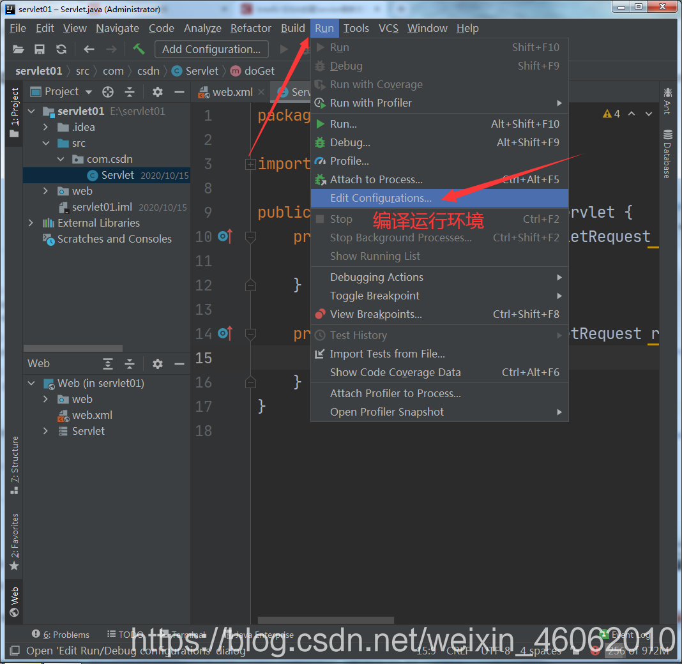682x664 pixels.
Task: Choose Run with Profiler submenu
Action: pos(439,103)
